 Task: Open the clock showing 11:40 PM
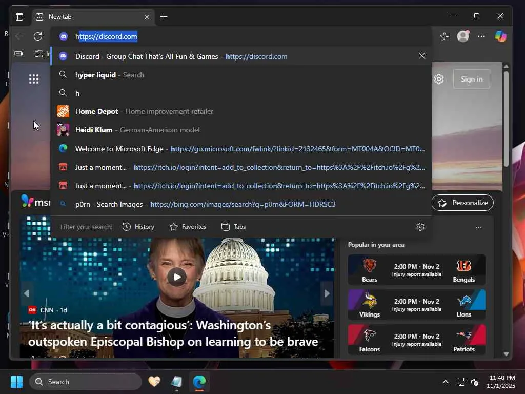[501, 382]
